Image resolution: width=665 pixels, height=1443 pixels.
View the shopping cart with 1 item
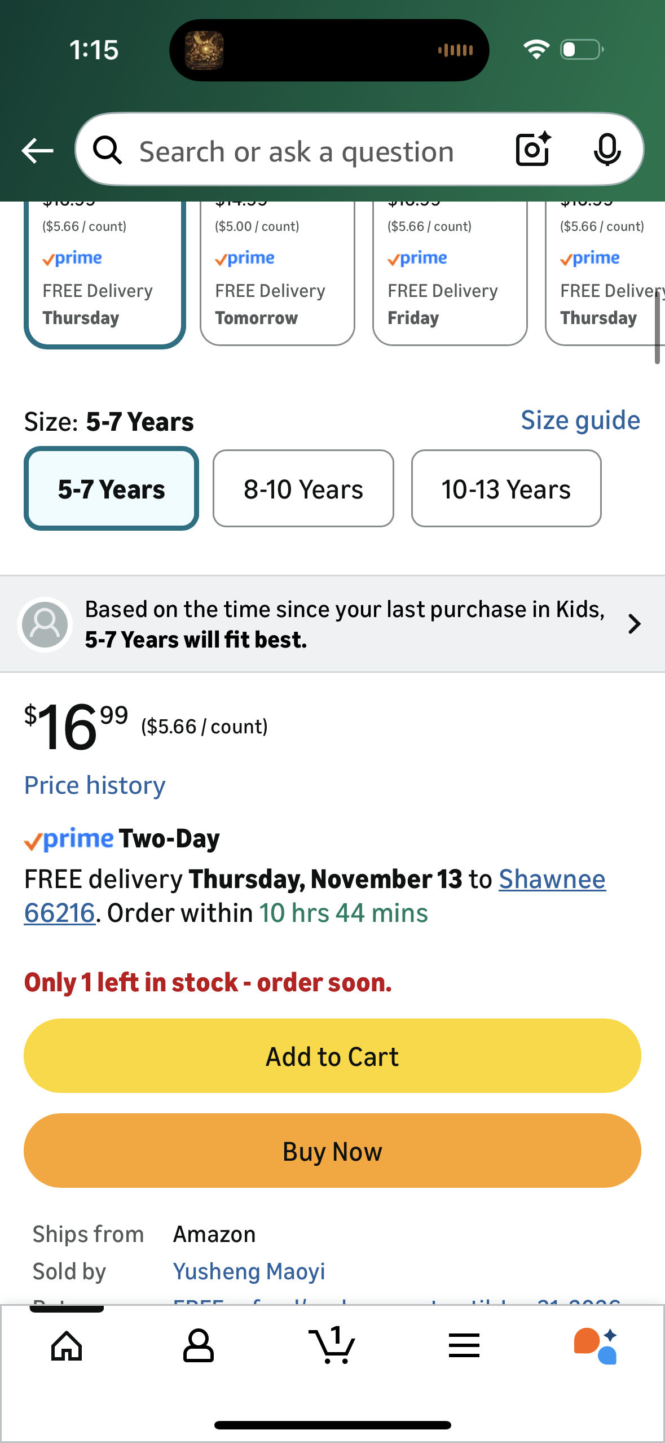pyautogui.click(x=332, y=1346)
